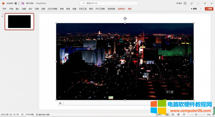The width and height of the screenshot is (215, 117).
Task: Switch to slide sorter view icon
Action: click(x=173, y=114)
